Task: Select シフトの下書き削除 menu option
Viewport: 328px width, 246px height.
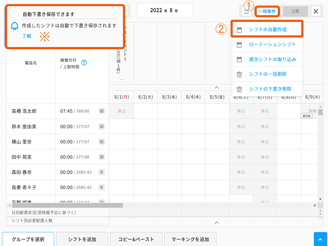Action: click(x=270, y=89)
